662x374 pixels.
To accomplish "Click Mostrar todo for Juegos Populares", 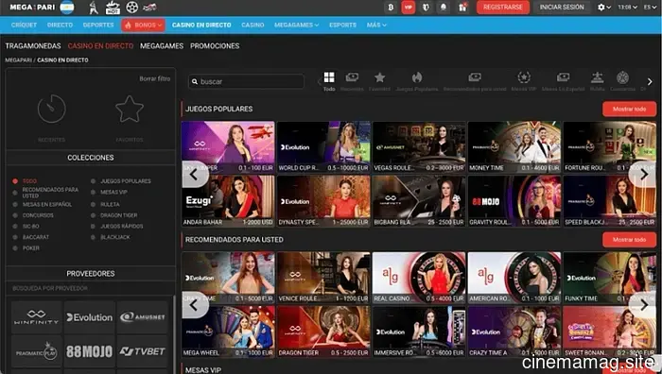I will [x=629, y=109].
